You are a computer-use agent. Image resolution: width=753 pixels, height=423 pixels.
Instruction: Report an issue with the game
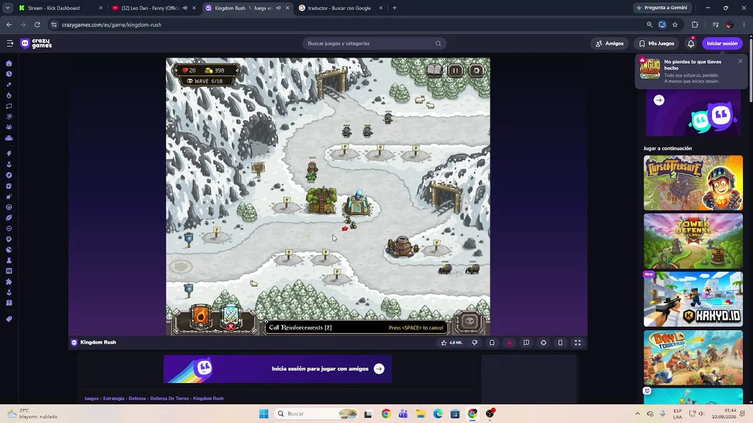[x=527, y=343]
